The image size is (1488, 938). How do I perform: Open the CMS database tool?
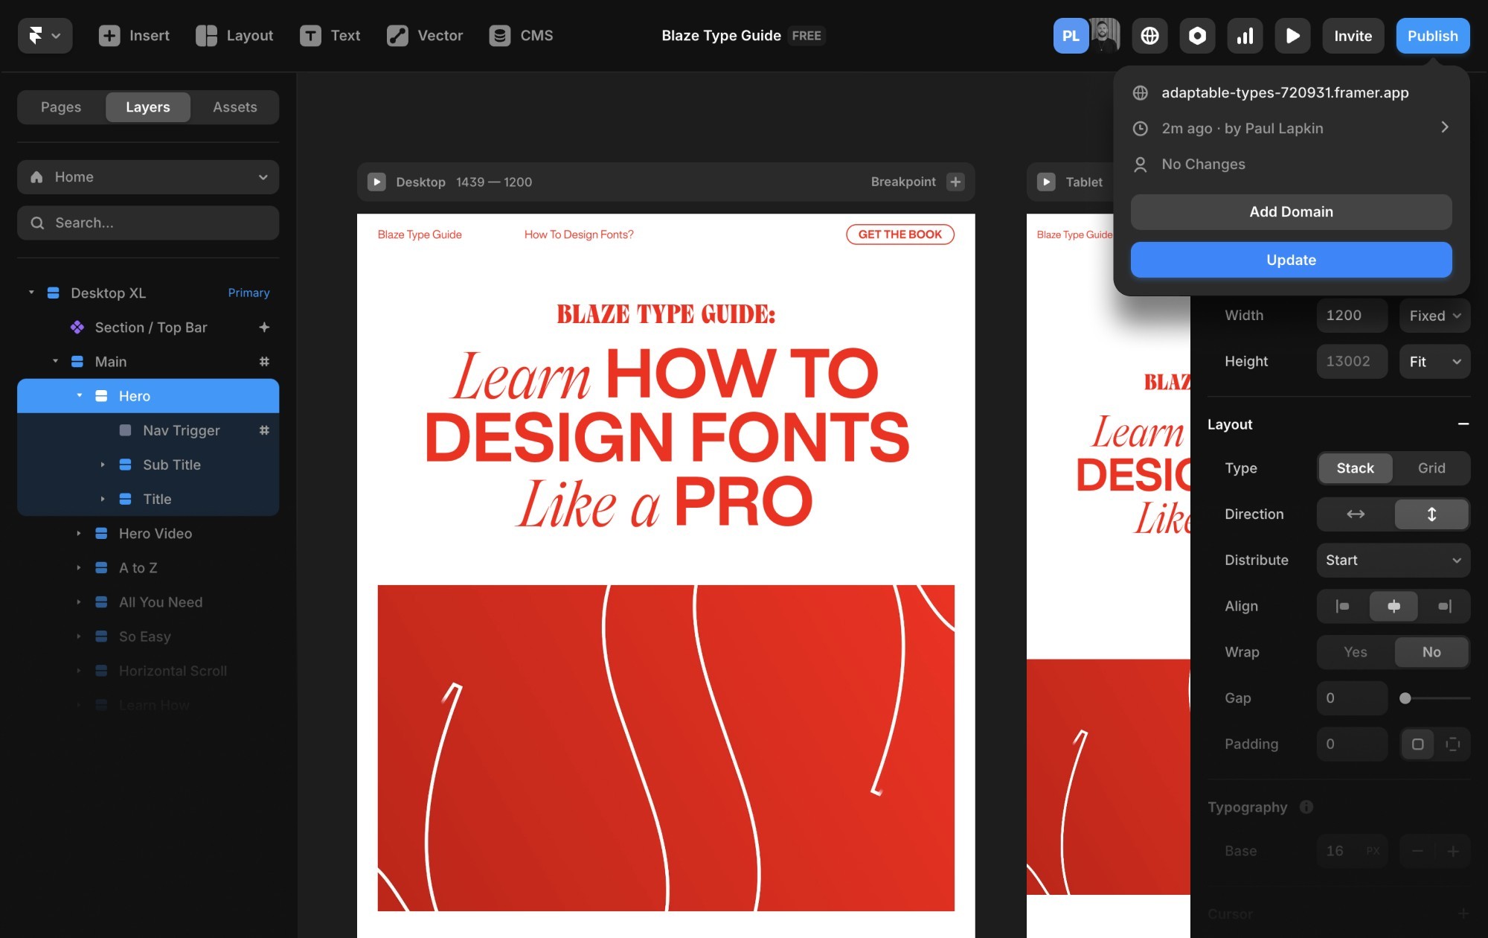click(x=521, y=36)
